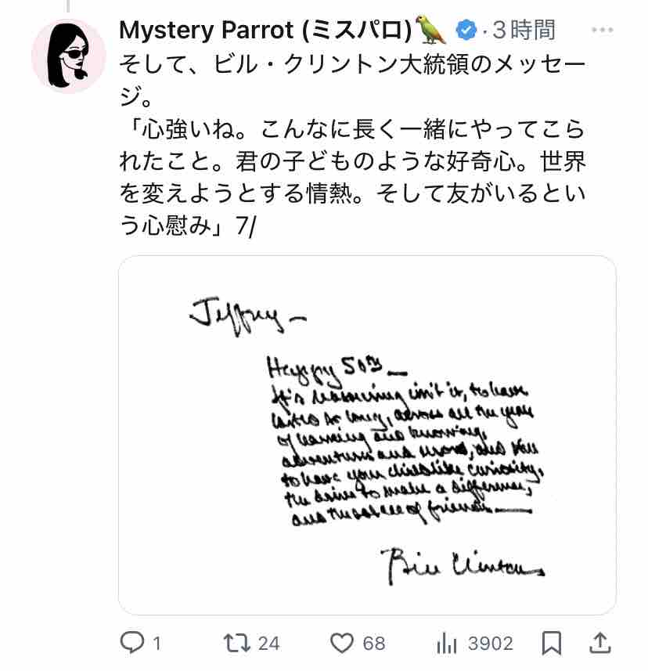This screenshot has height=671, width=648.
Task: Click the parrot emoji beside the username
Action: point(430,30)
